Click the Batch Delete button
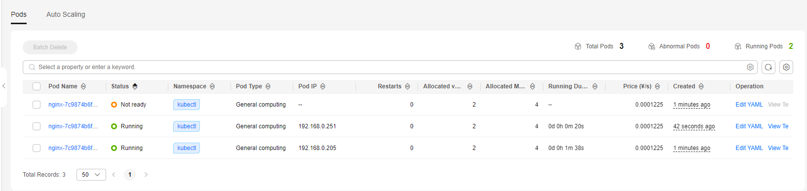The height and width of the screenshot is (191, 807). coord(50,47)
